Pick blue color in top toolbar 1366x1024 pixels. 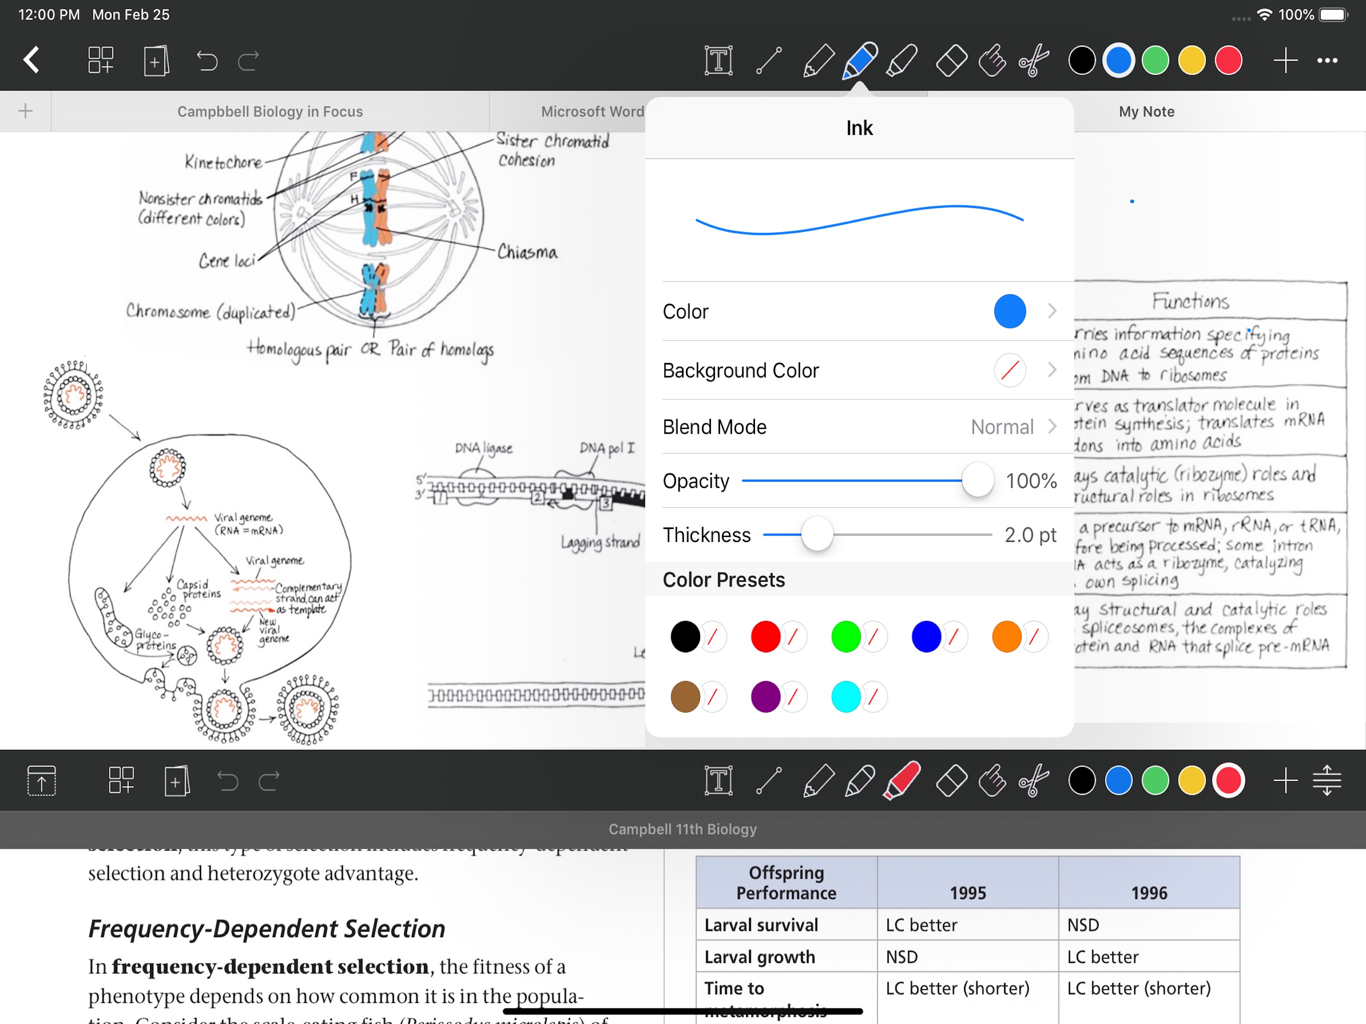1118,60
